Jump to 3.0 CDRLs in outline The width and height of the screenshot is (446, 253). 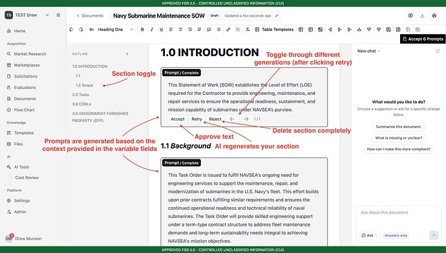click(81, 104)
